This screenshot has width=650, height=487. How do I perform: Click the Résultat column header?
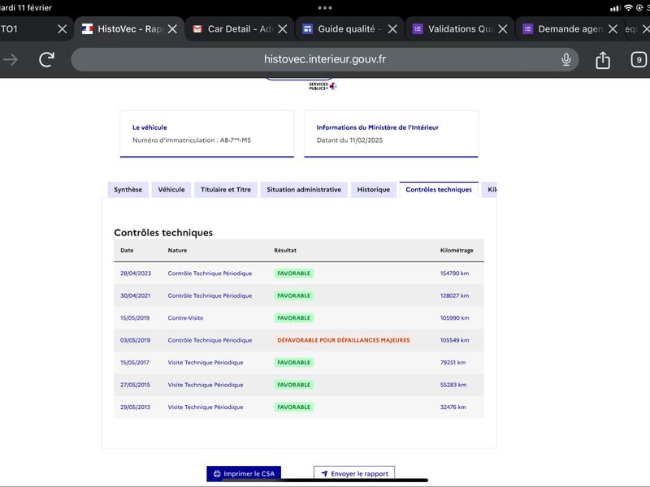point(285,250)
